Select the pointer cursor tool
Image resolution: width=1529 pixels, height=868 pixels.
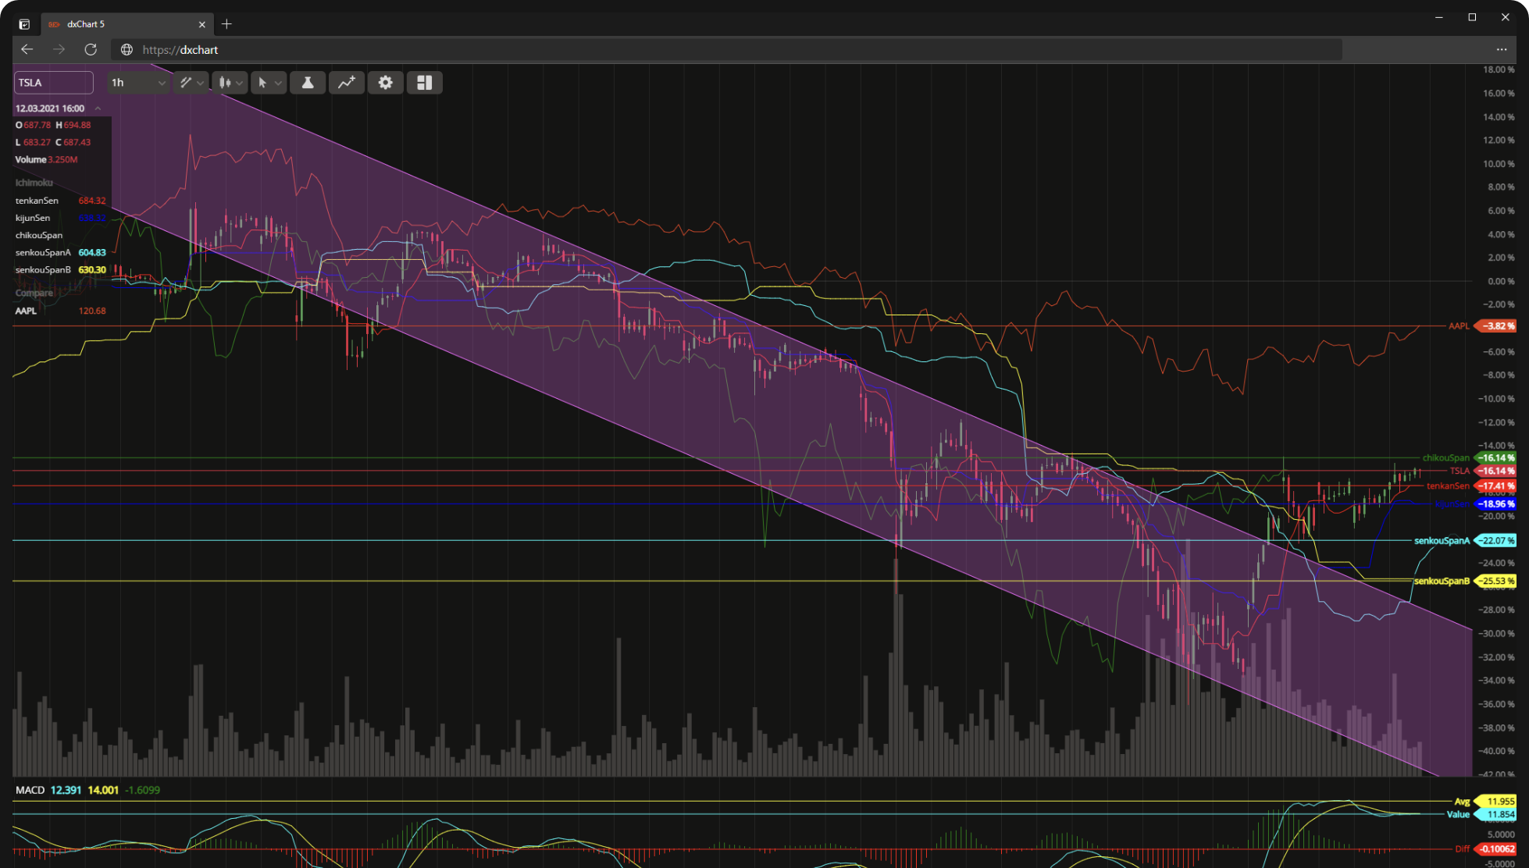click(x=265, y=82)
